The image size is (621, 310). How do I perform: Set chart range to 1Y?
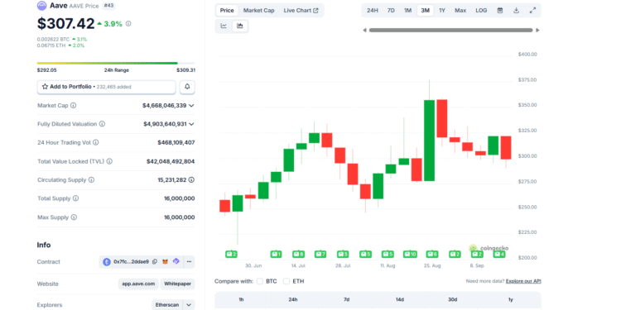click(x=442, y=11)
